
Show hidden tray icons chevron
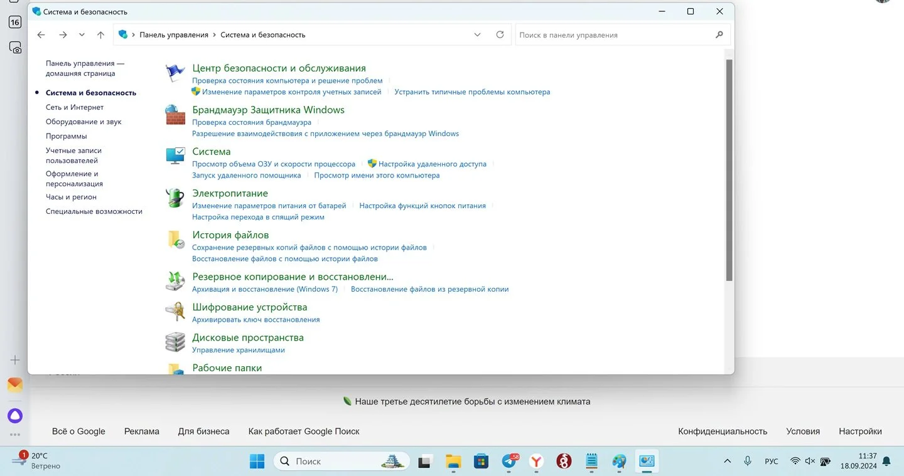coord(727,461)
